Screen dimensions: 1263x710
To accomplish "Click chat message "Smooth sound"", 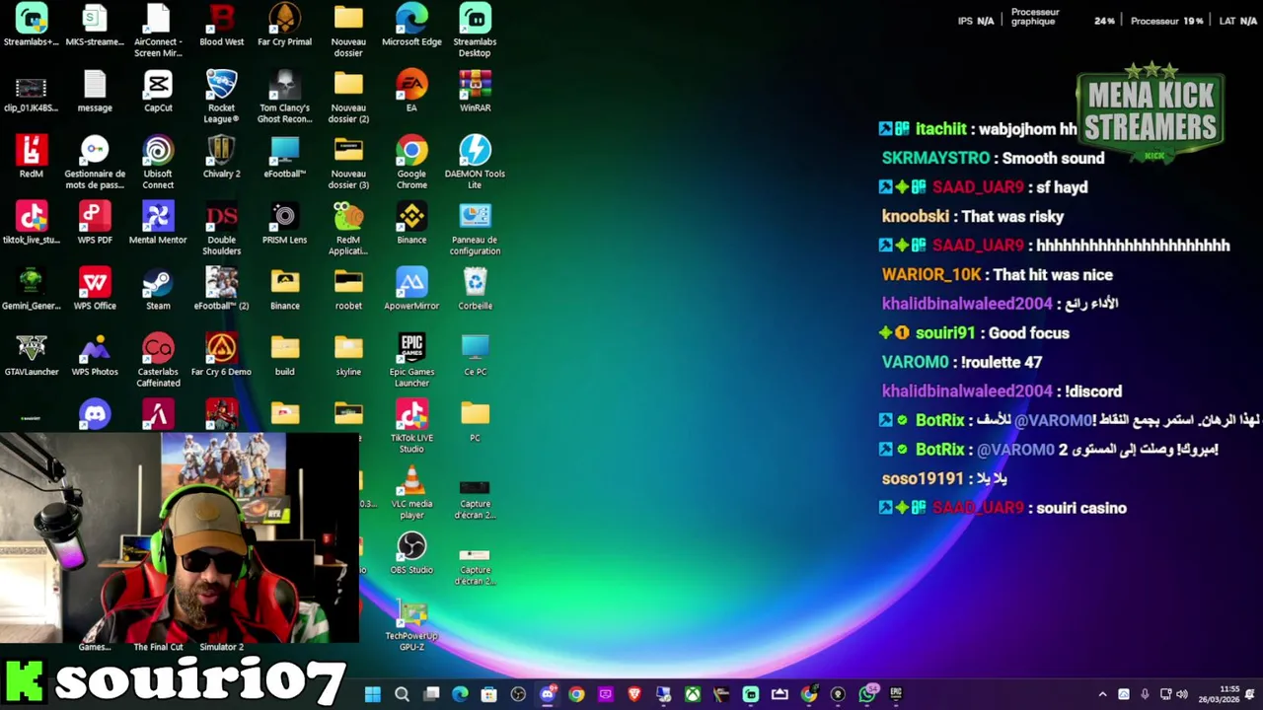I will pos(1053,158).
